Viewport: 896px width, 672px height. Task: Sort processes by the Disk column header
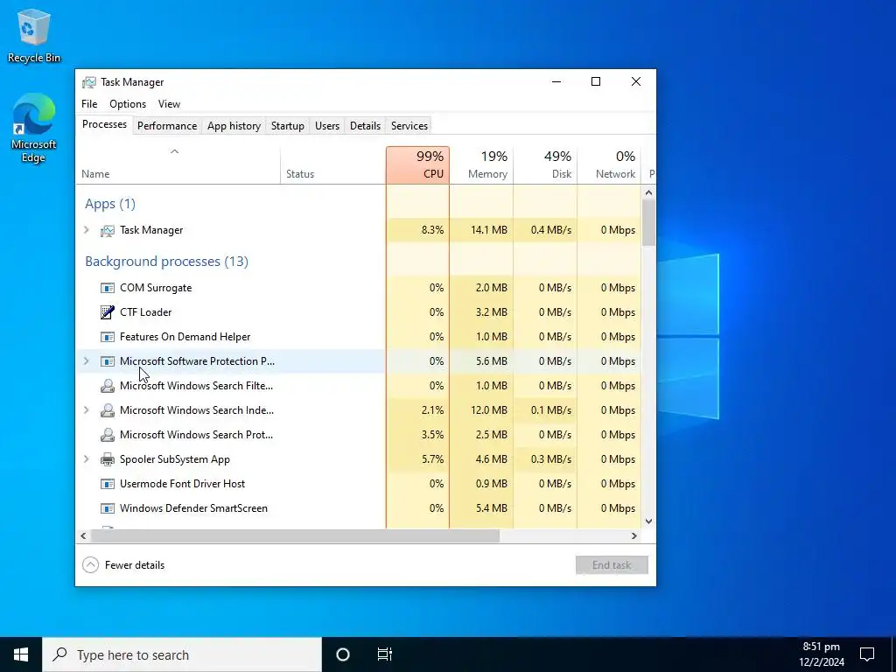click(x=545, y=165)
